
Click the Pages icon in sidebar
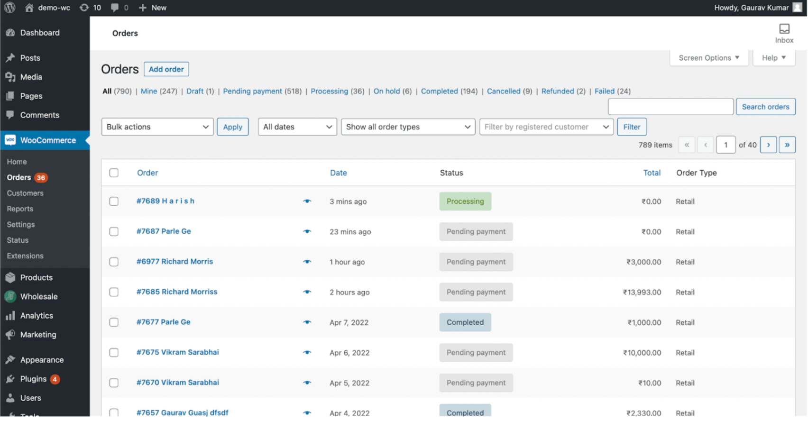[x=10, y=96]
